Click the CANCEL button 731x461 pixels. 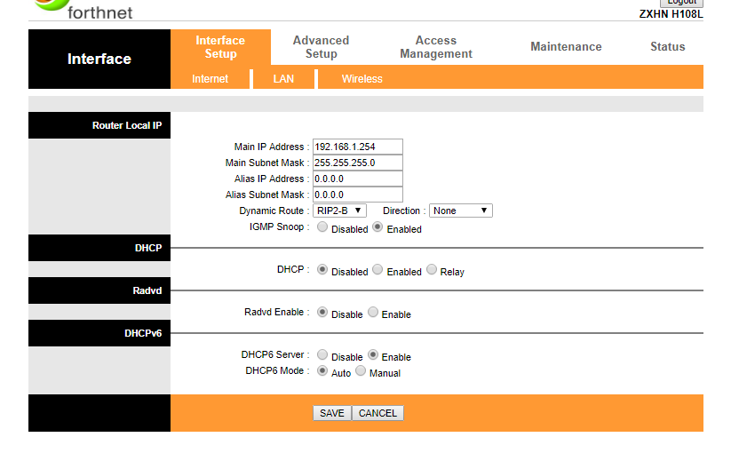click(377, 413)
